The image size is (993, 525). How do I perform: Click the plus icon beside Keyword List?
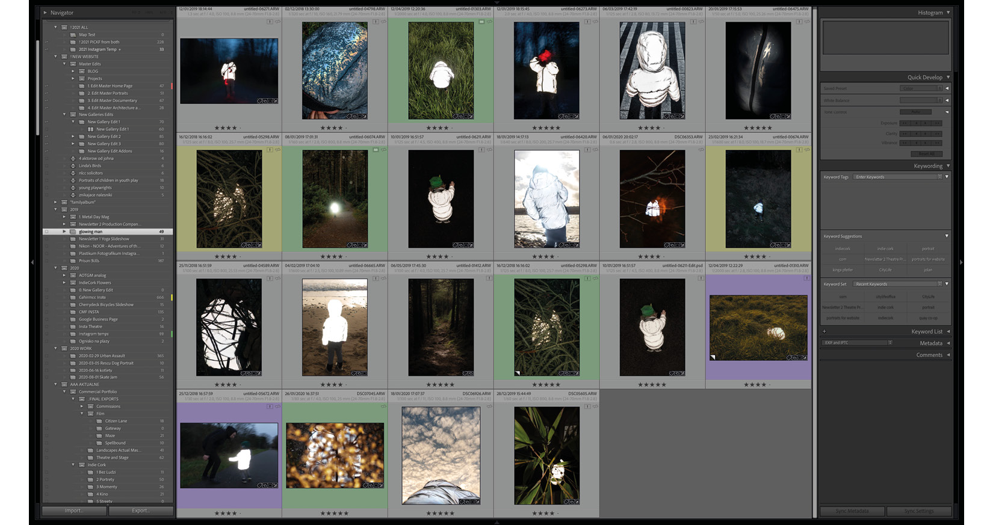pos(824,331)
